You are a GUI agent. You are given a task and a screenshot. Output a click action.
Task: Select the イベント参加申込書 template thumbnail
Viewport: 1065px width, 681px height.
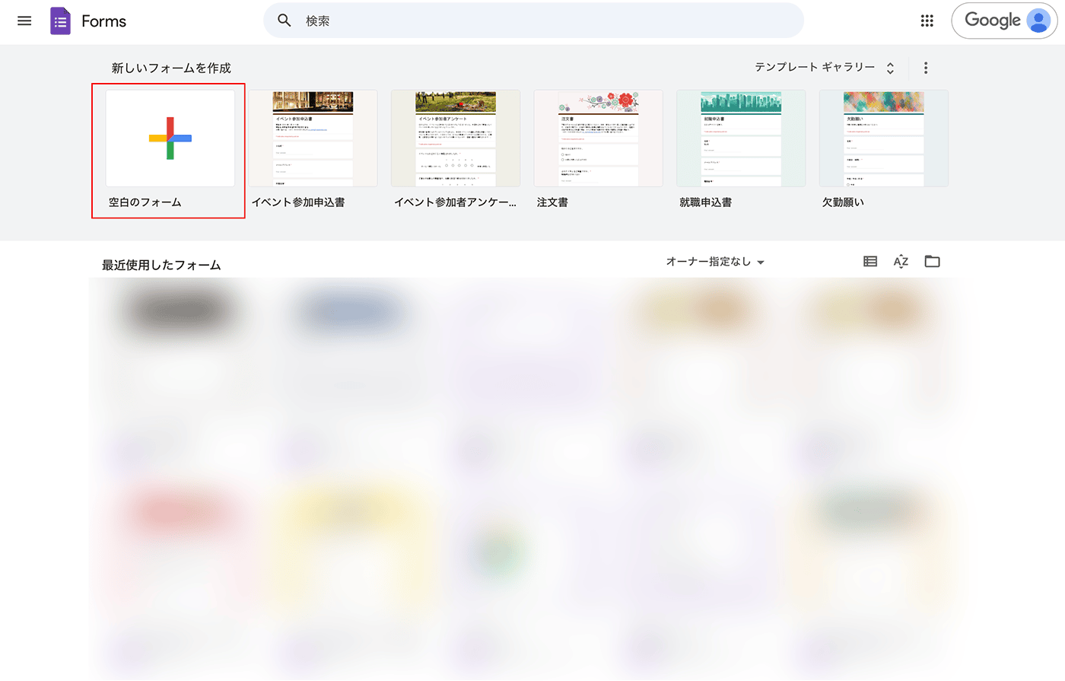[x=313, y=138]
